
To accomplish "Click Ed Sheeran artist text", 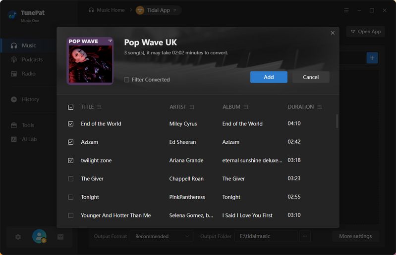I will [x=182, y=142].
